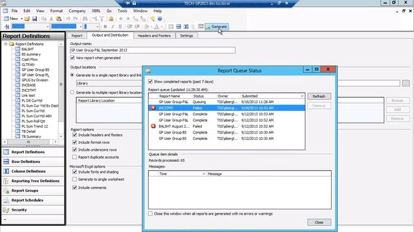Enable 'Generate to single worksheet' checkbox
Viewport: 414px width, 232px height.
click(x=74, y=179)
